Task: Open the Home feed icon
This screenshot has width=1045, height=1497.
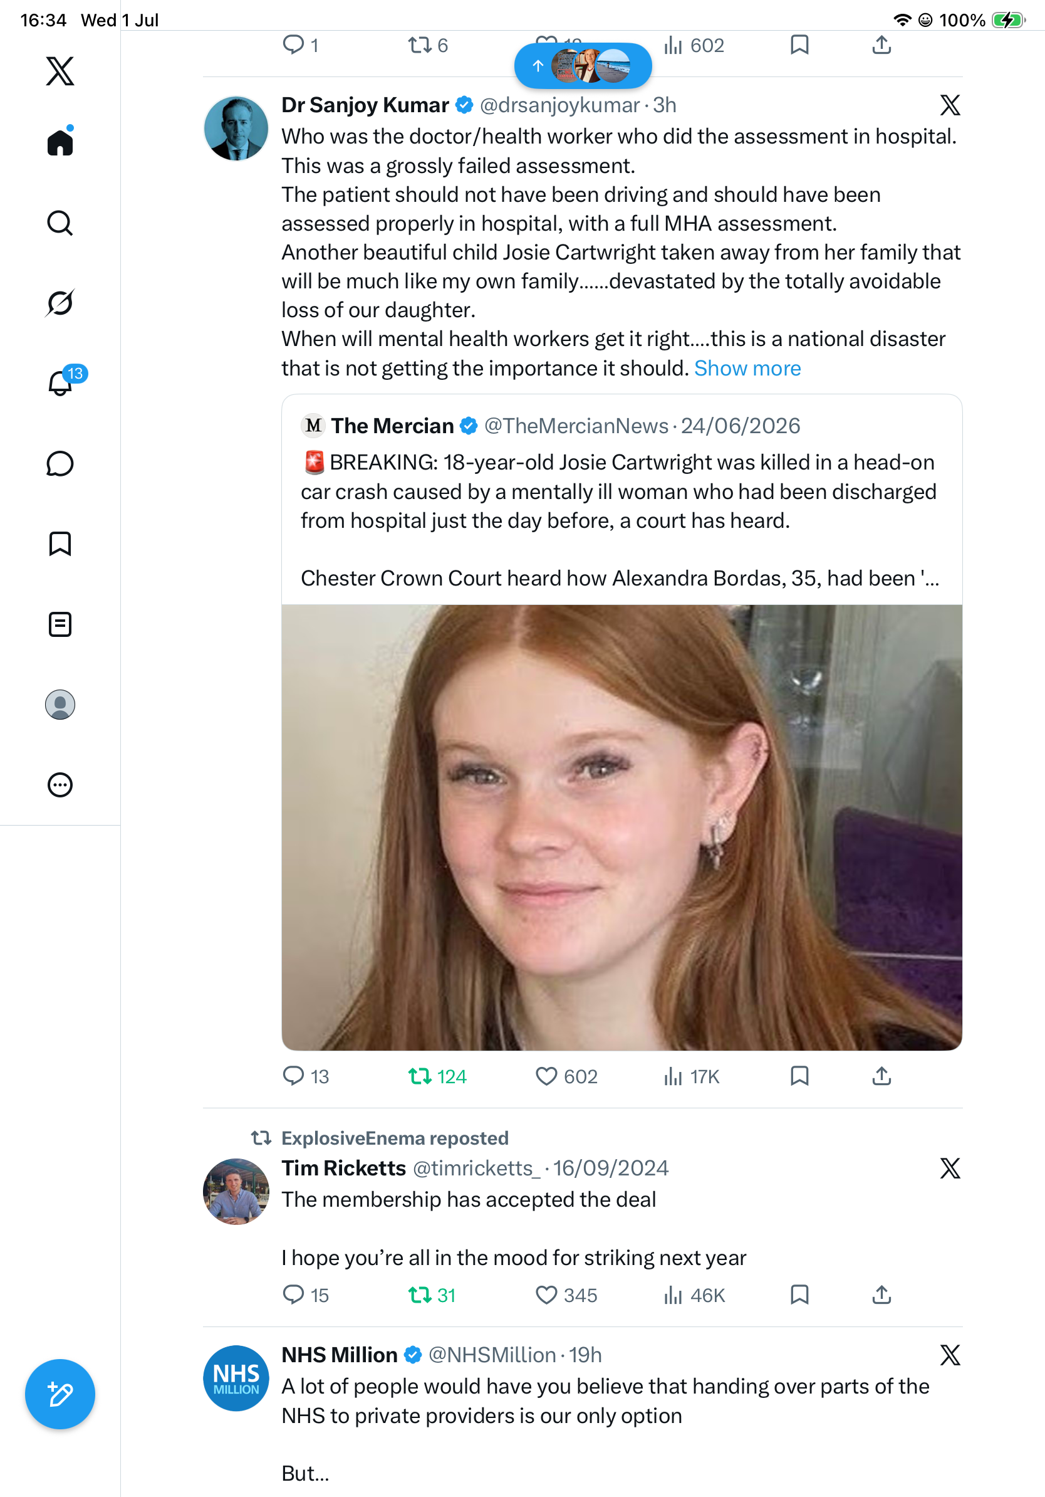Action: (x=60, y=142)
